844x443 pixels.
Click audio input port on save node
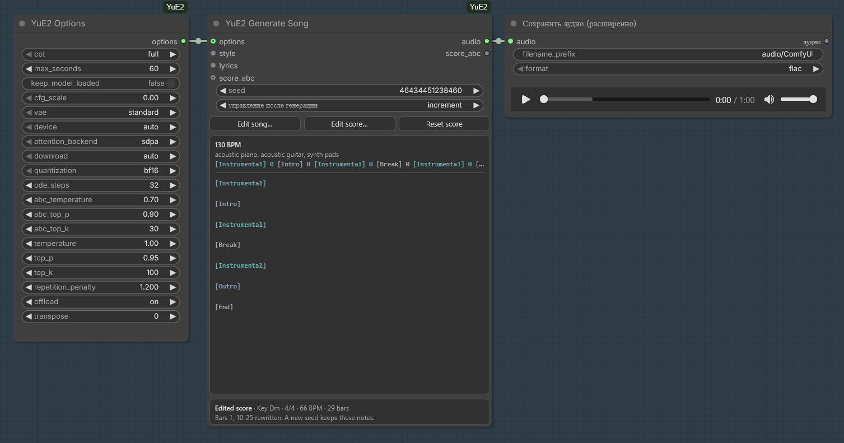[x=511, y=41]
